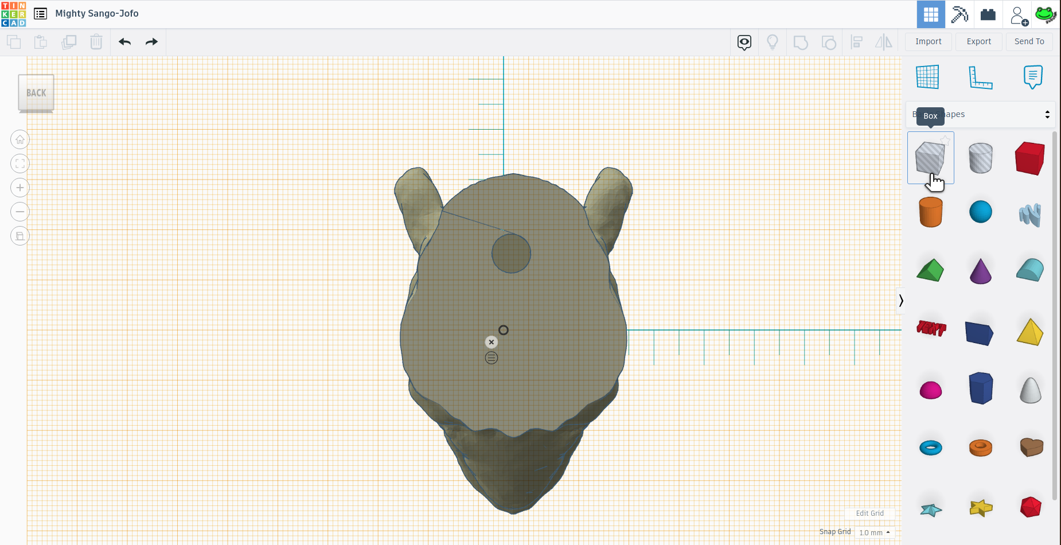Click the Edit Grid button
Viewport: 1061px width, 545px height.
869,513
